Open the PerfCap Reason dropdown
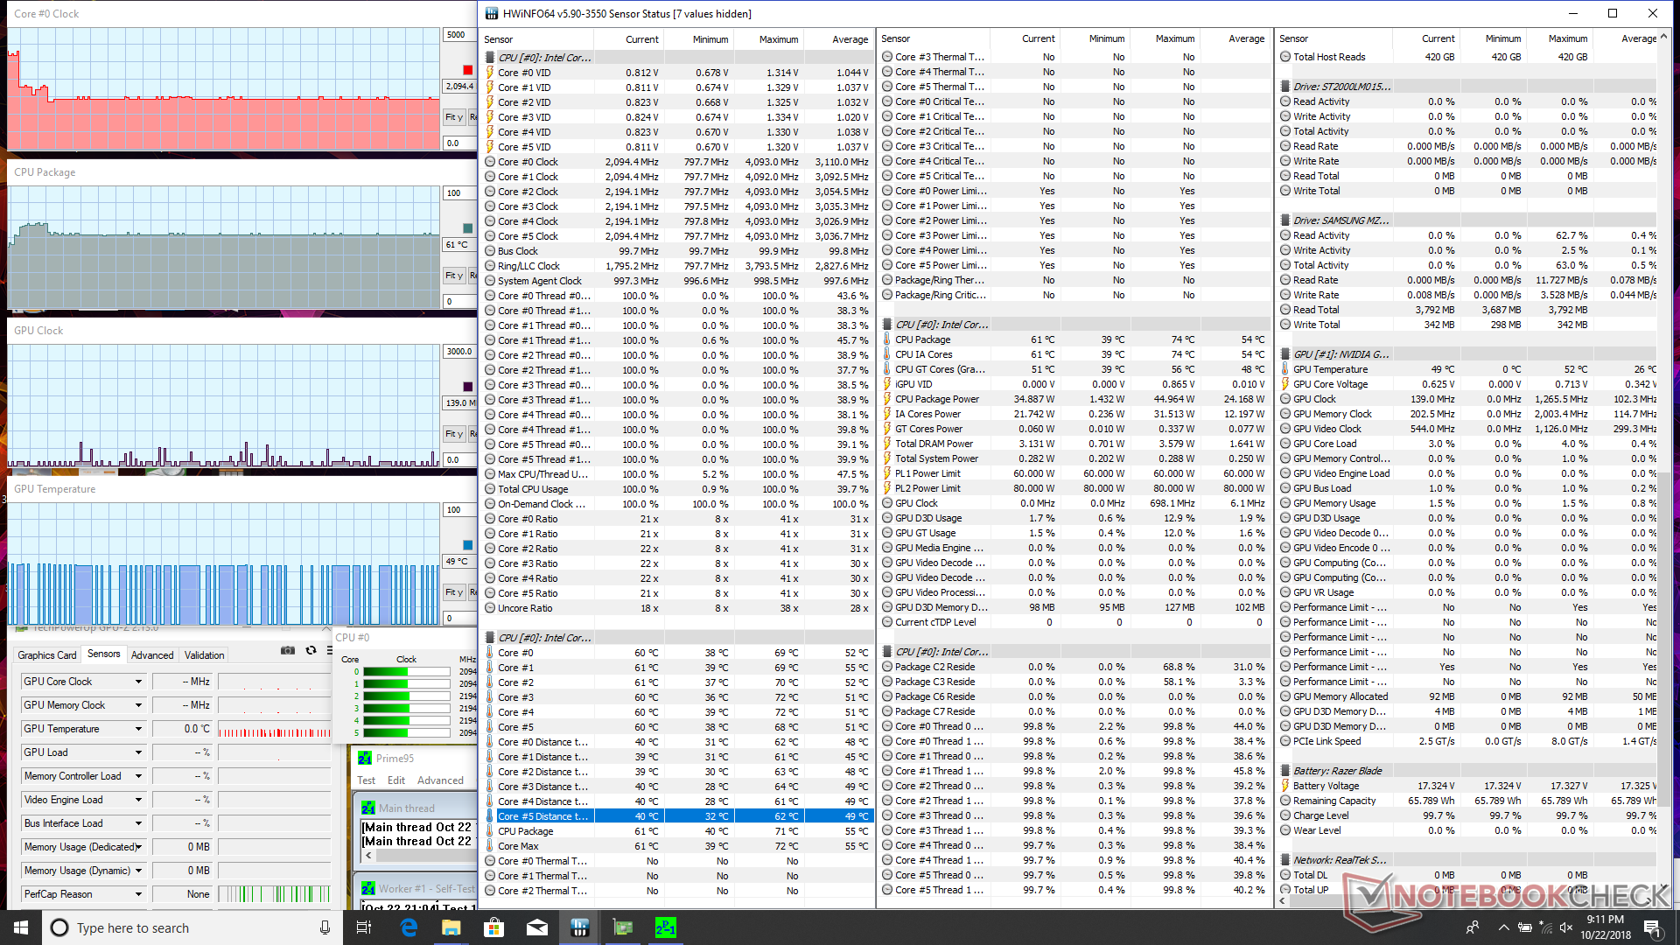Viewport: 1680px width, 945px height. (x=138, y=894)
